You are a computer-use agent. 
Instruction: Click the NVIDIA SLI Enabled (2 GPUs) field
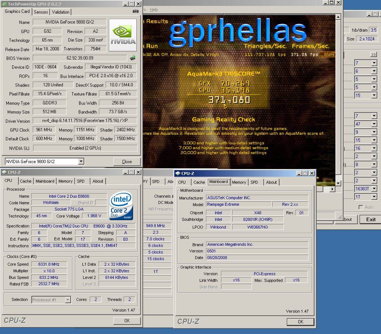(x=85, y=148)
